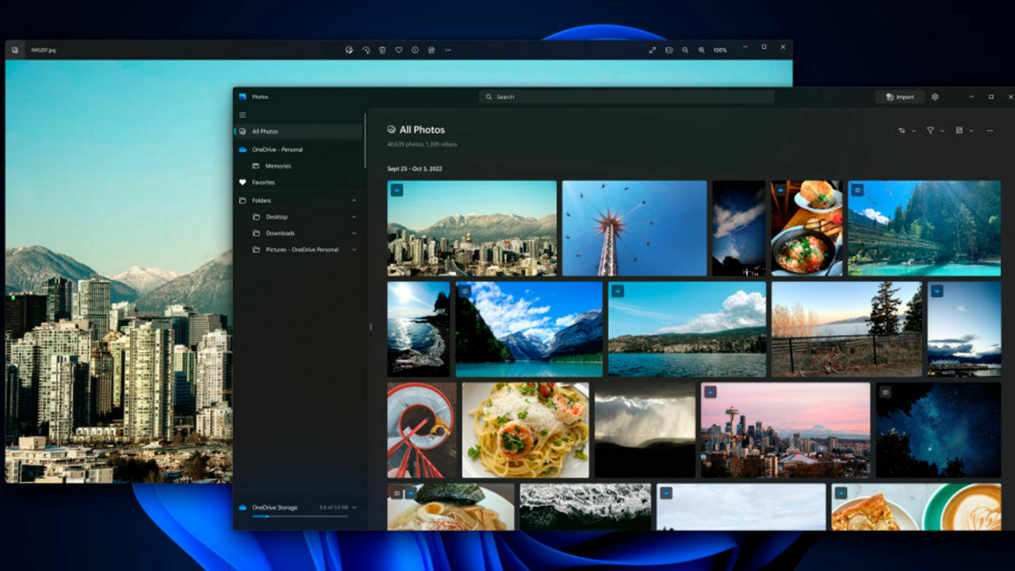Collapse the navigation pane with the hamburger icon
Viewport: 1015px width, 571px height.
(x=243, y=114)
